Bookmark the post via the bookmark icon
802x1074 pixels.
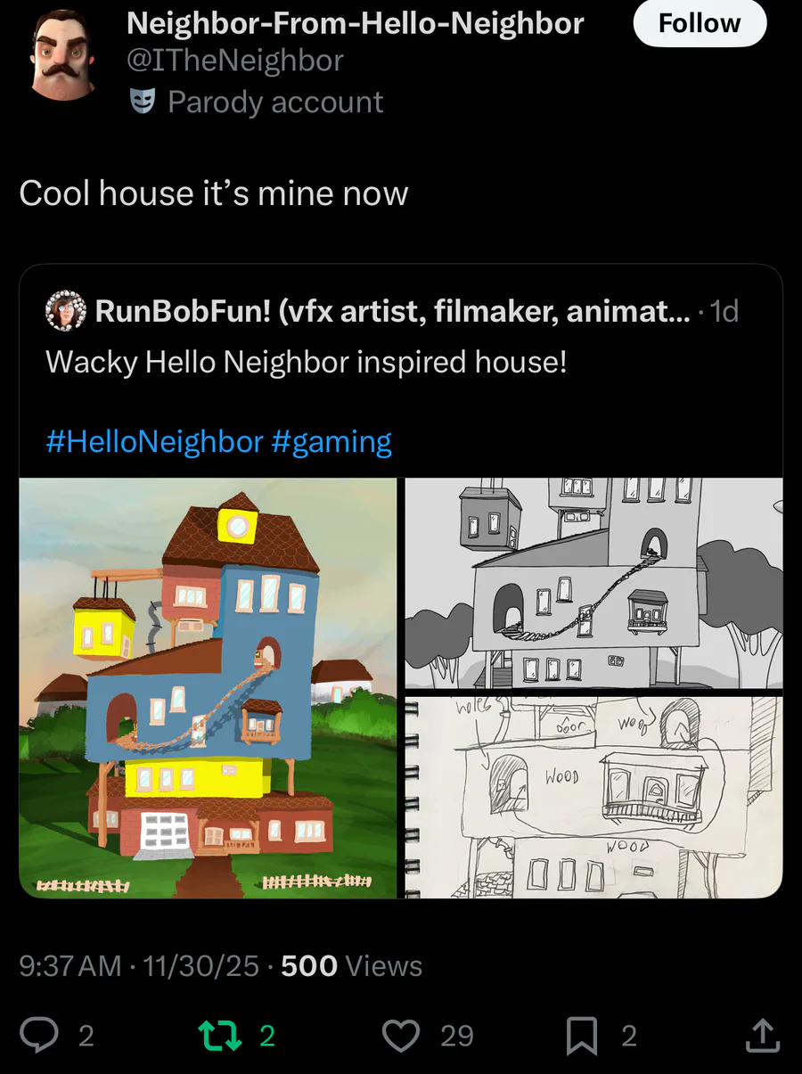tap(582, 1036)
